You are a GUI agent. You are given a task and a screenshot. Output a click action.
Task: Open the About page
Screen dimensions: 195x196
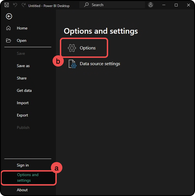tap(22, 190)
